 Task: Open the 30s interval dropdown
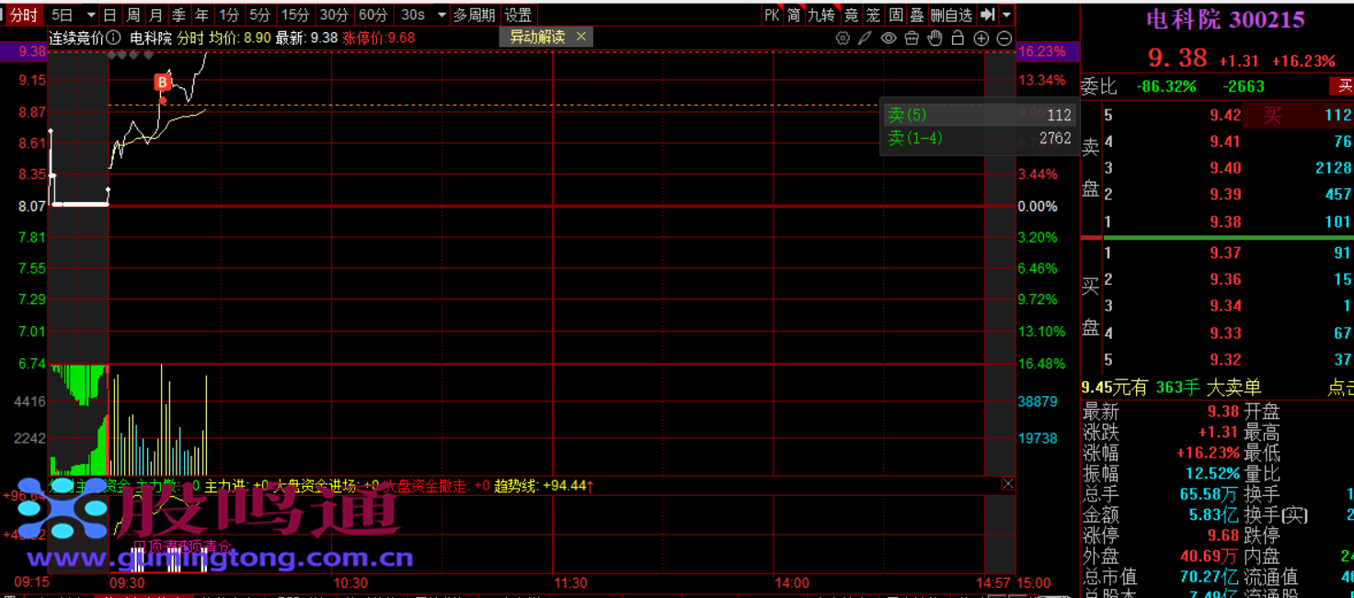442,16
